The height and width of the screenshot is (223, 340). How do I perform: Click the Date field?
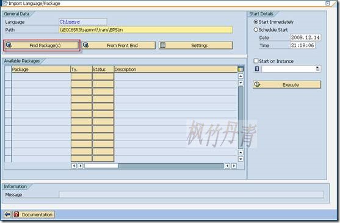coord(306,37)
